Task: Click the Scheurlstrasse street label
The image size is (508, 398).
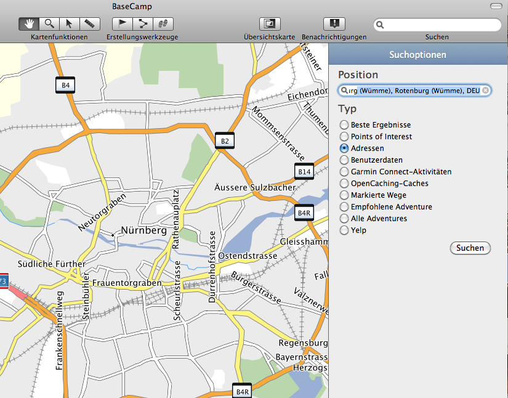Action: coord(177,291)
